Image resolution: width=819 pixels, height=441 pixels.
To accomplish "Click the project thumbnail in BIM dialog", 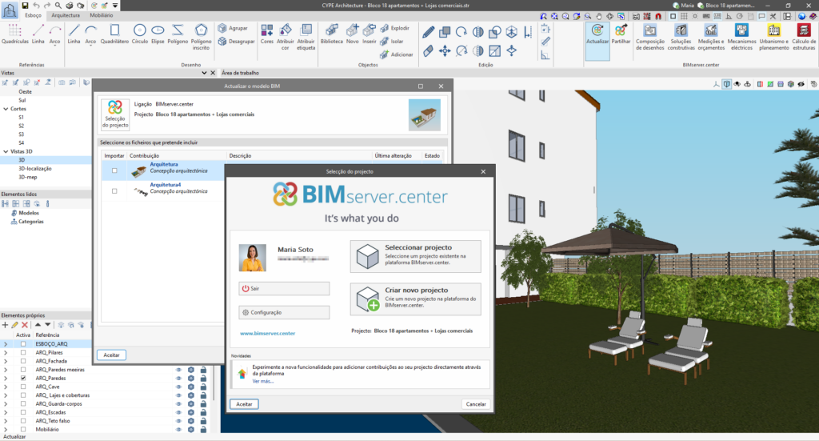I will click(x=424, y=115).
